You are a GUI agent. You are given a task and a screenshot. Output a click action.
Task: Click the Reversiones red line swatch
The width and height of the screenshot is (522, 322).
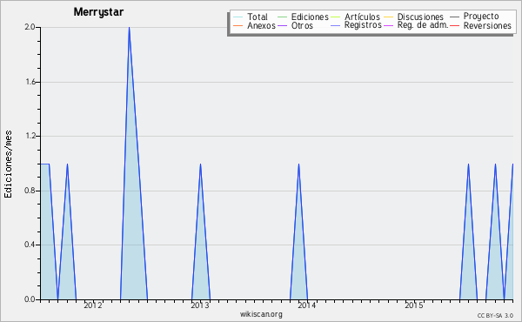(455, 25)
